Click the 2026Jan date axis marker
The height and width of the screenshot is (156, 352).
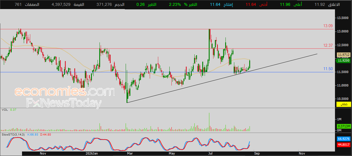(92, 154)
